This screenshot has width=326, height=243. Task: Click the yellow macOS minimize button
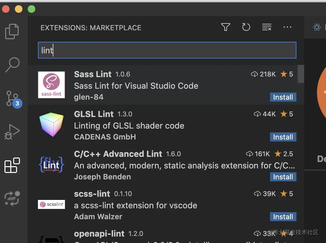pyautogui.click(x=19, y=9)
